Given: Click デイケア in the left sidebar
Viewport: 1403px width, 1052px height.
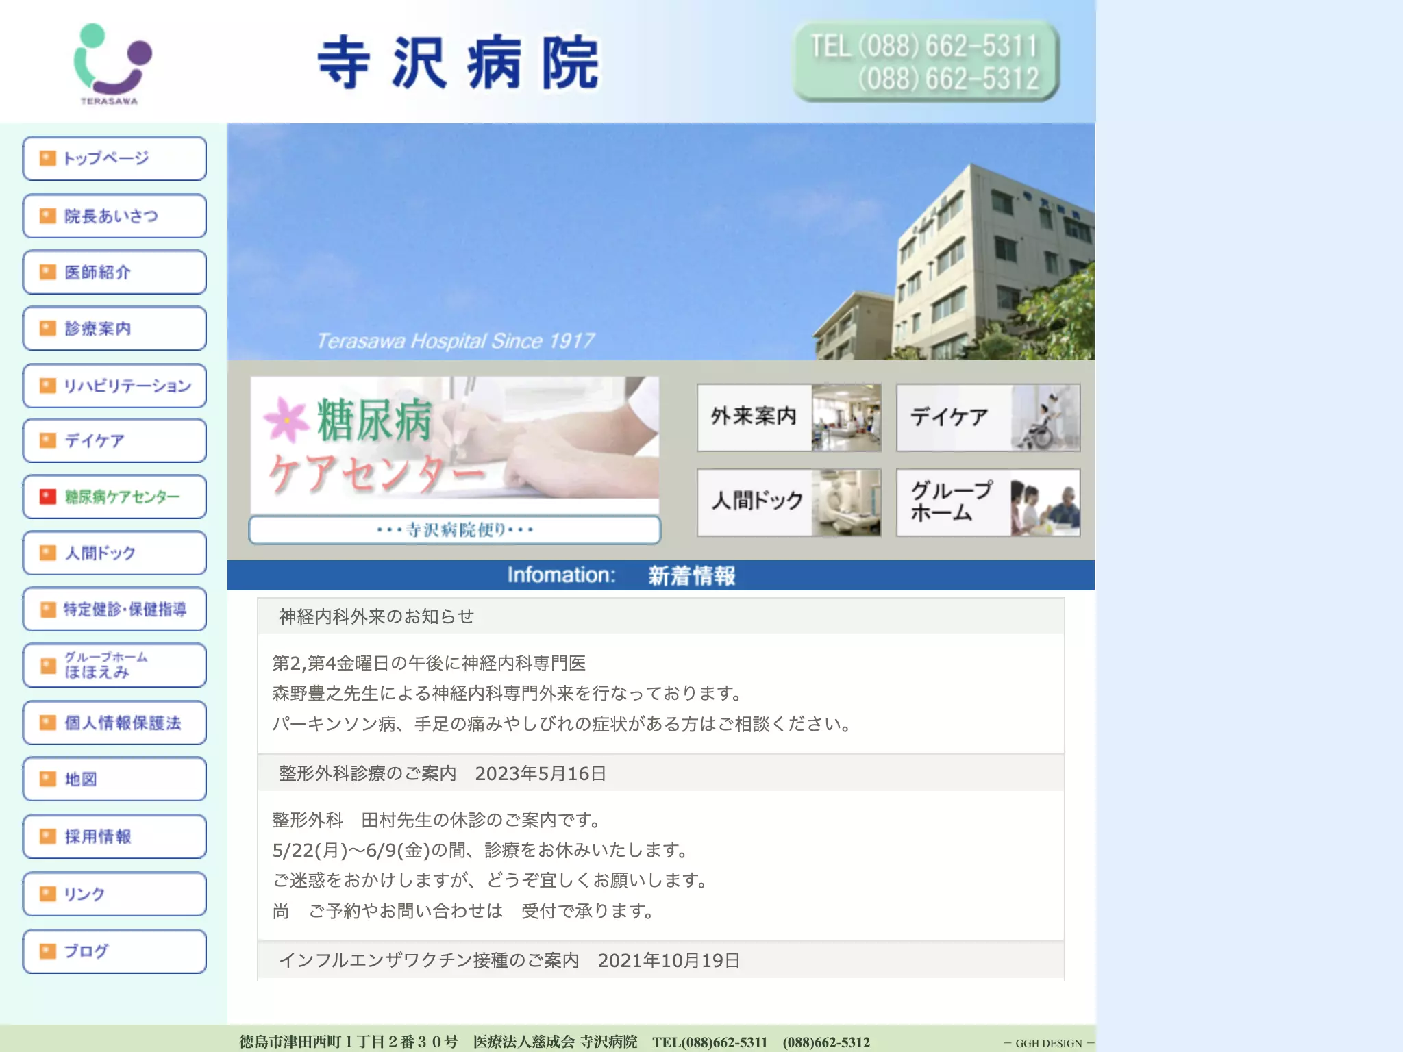Looking at the screenshot, I should [x=114, y=440].
